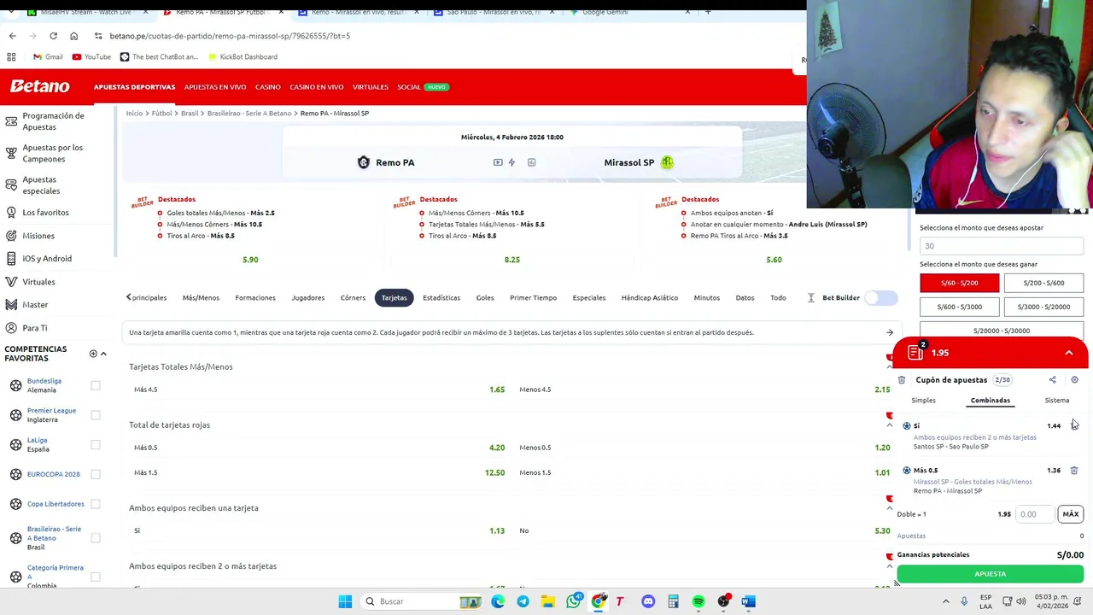Open Apuestas por los Campeones trophy item
This screenshot has height=615, width=1093.
(x=52, y=153)
